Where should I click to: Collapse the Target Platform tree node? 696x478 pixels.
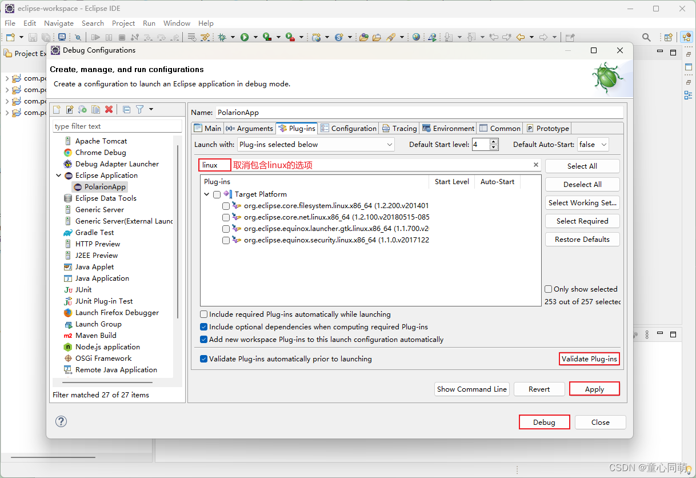[207, 194]
